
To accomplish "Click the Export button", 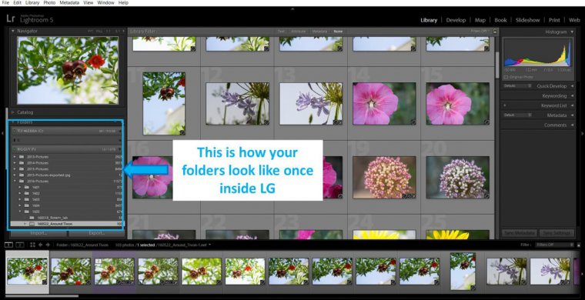I will pyautogui.click(x=97, y=233).
